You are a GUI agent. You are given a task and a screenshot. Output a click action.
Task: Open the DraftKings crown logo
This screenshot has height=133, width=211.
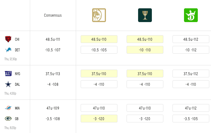point(191,15)
